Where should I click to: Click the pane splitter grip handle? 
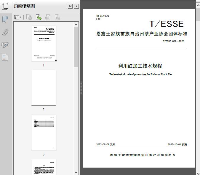click(81, 88)
